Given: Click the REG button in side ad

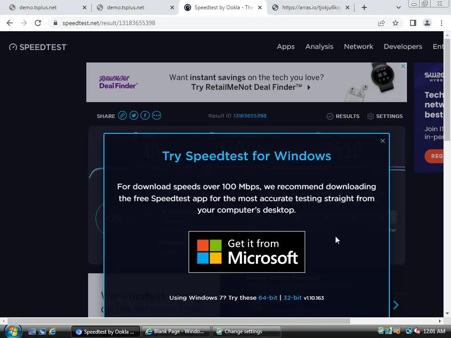Looking at the screenshot, I should (x=434, y=156).
